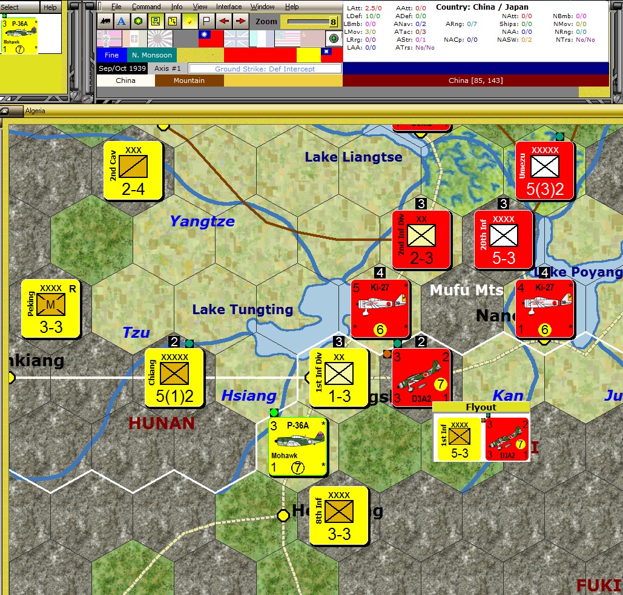
Task: Click the 1st Inf 5-3 unit in the Flyout
Action: click(x=459, y=439)
